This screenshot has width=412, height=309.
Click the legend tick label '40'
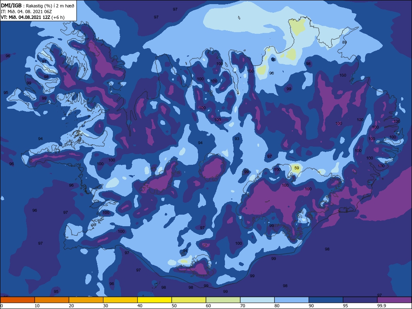tap(140, 306)
